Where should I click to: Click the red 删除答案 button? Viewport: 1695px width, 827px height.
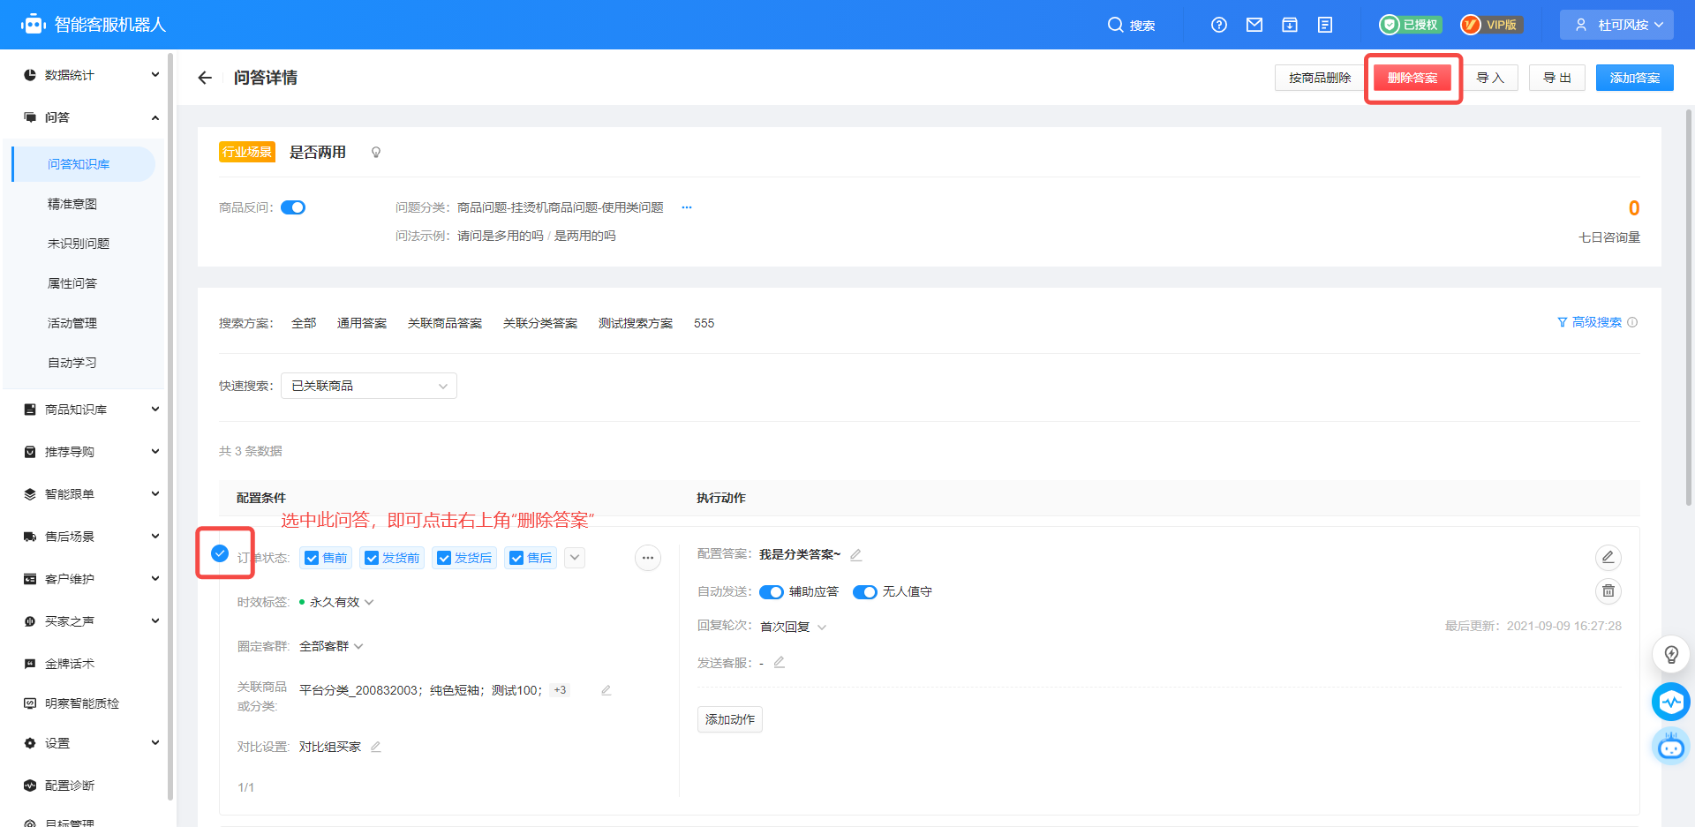1412,78
